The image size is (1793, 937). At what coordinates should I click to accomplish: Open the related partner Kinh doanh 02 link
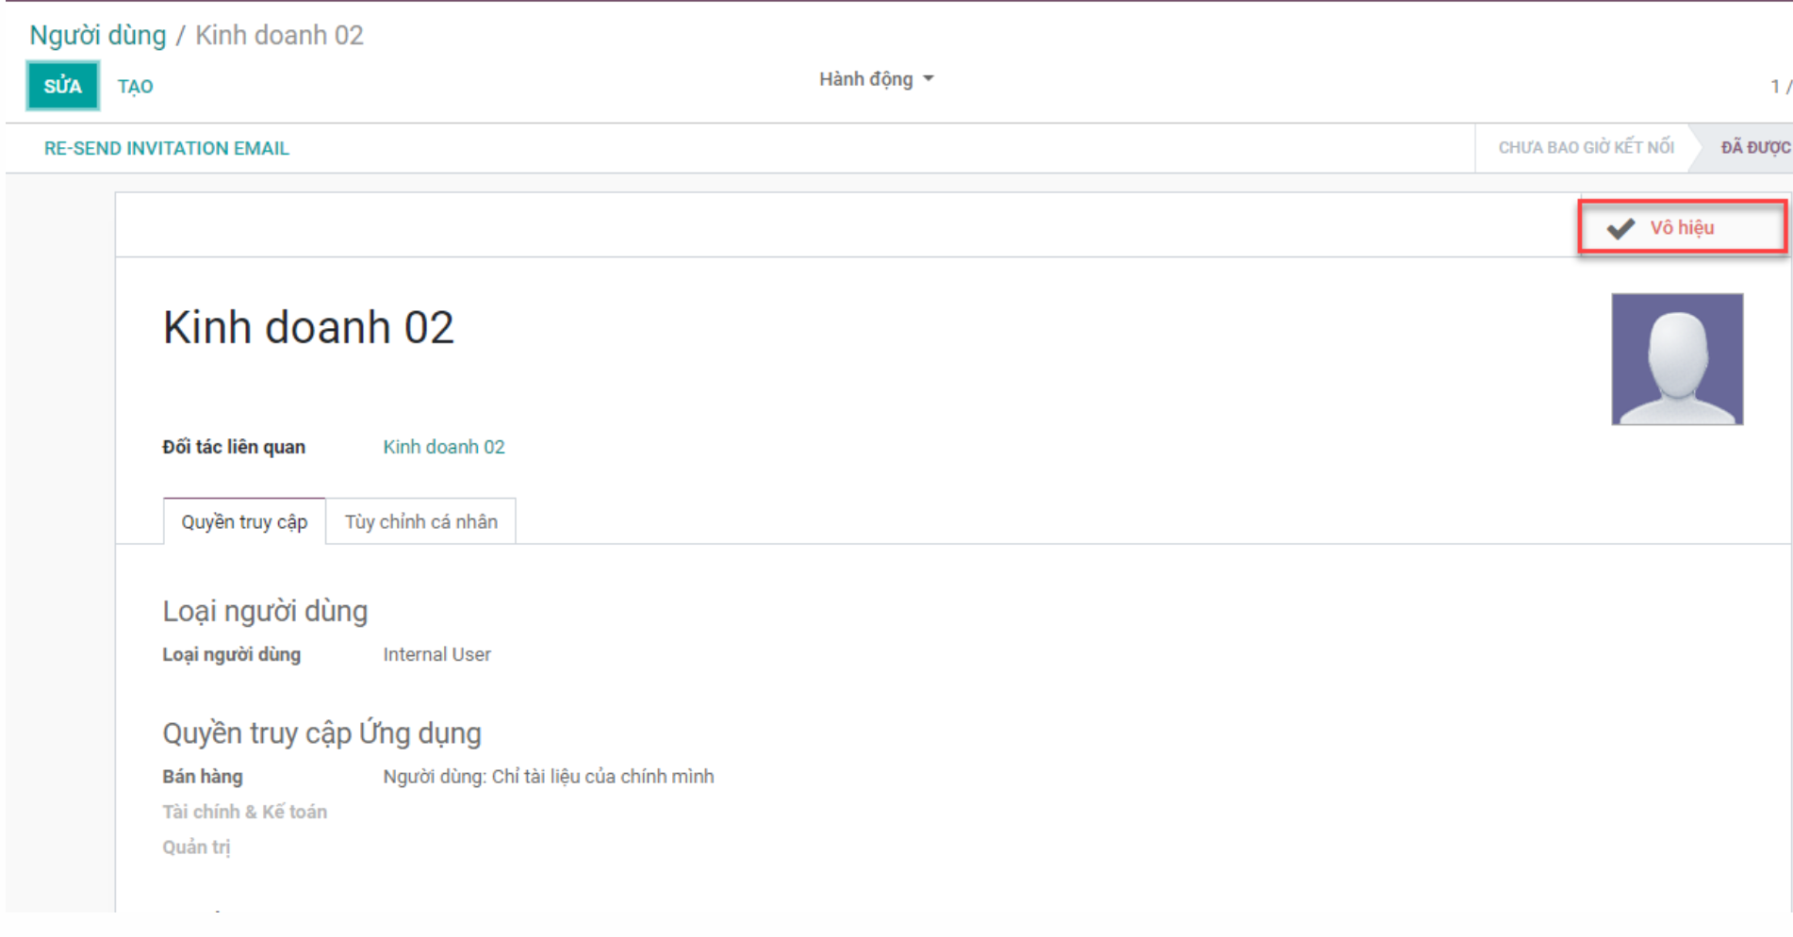point(443,447)
